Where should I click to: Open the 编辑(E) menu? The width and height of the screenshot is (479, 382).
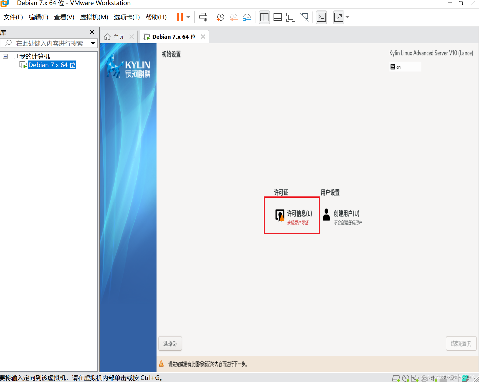(38, 17)
